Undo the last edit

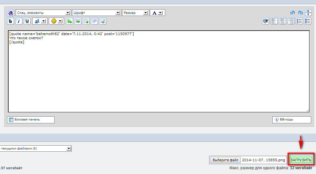(x=292, y=13)
